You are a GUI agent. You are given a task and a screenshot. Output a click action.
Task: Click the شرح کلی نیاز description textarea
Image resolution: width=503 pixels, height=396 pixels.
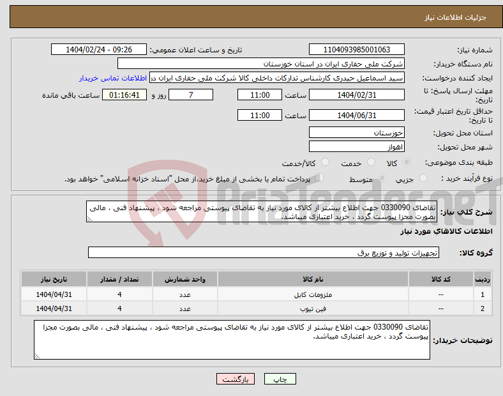[x=262, y=211]
